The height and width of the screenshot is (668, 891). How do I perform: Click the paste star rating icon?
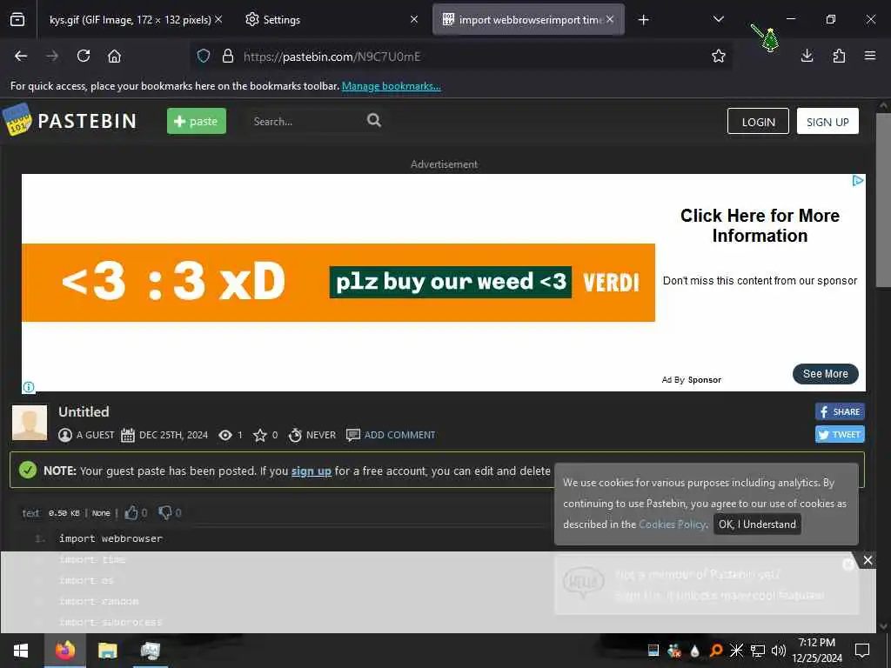(259, 435)
